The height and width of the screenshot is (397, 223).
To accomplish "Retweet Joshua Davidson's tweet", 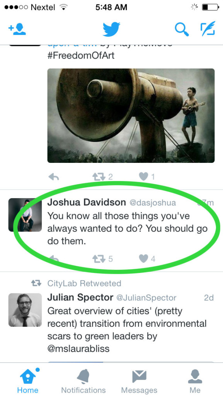I will tap(99, 259).
